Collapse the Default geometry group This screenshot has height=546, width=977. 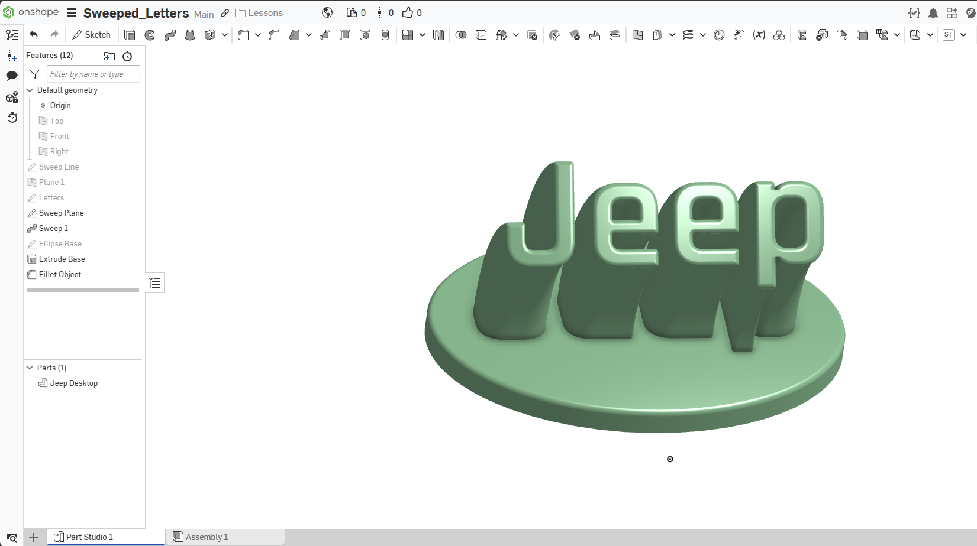coord(30,90)
